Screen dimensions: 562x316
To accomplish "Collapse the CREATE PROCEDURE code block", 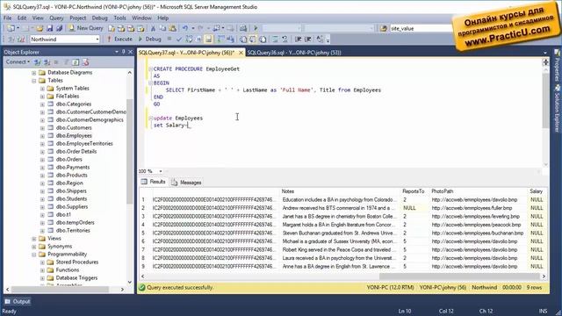I will 150,68.
